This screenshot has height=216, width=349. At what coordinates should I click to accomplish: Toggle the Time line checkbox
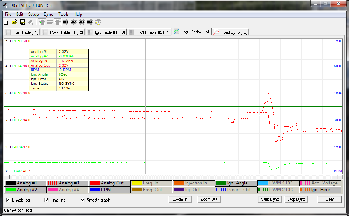[46, 200]
